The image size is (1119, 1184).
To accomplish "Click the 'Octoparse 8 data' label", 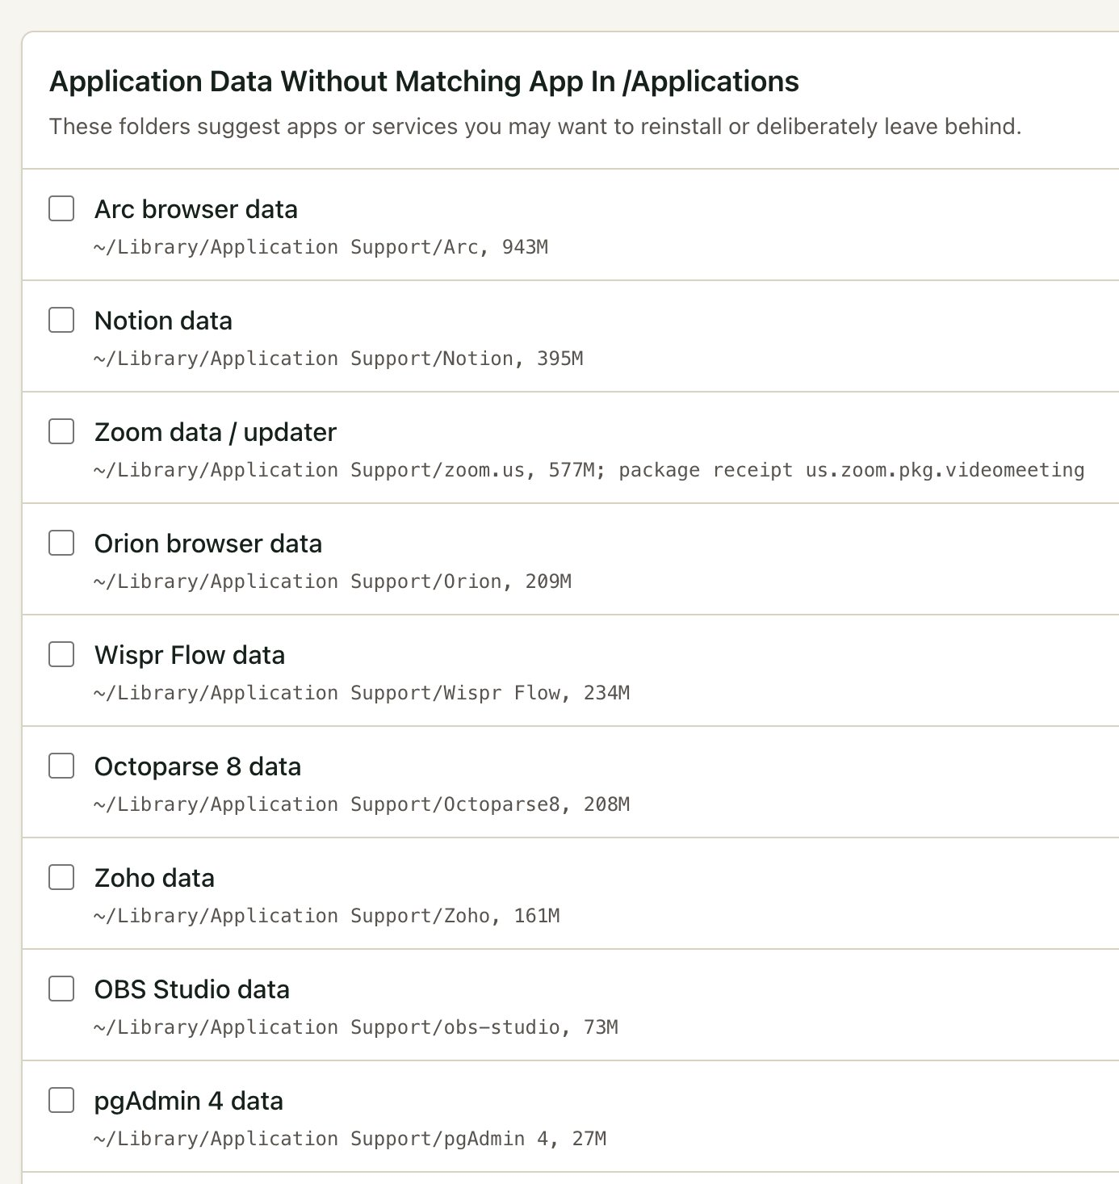I will [198, 766].
